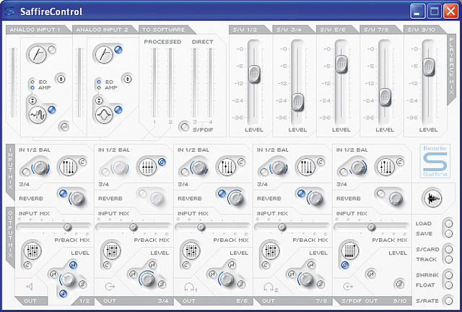
Task: Open the output mix grid icon for OUT 7/8
Action: (271, 251)
